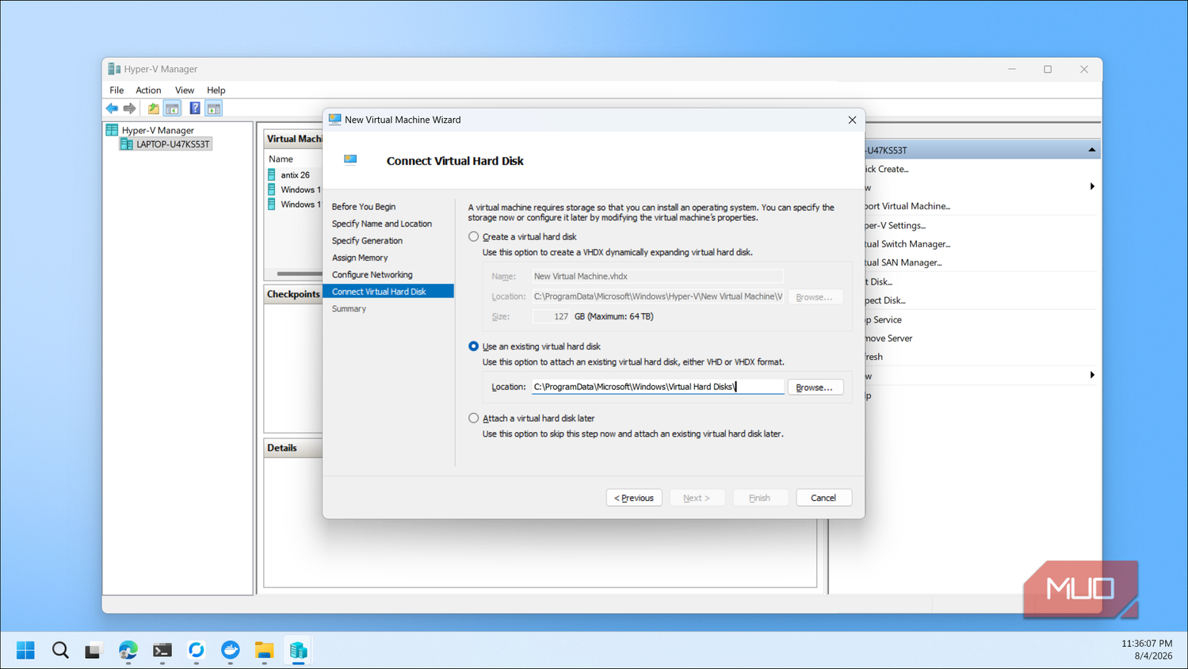The image size is (1188, 669).
Task: Click Virtual Switch Manager in Actions pane
Action: click(907, 244)
